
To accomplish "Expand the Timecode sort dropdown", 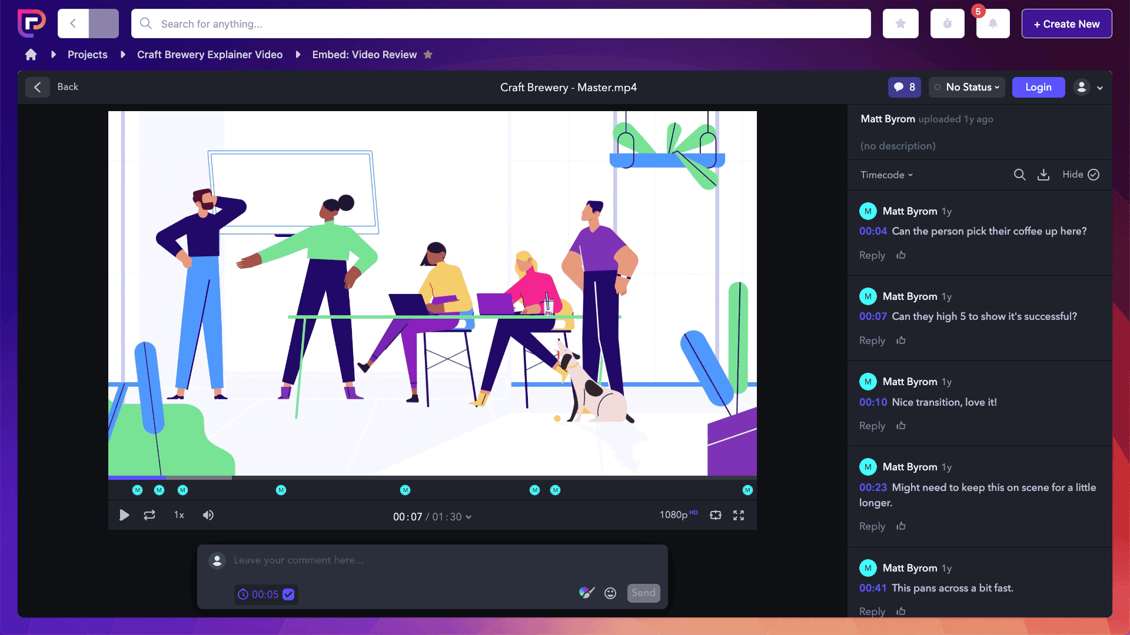I will coord(886,175).
